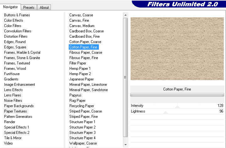226x148 pixels.
Task: Pick the Pattern Generators category
Action: click(x=18, y=117)
